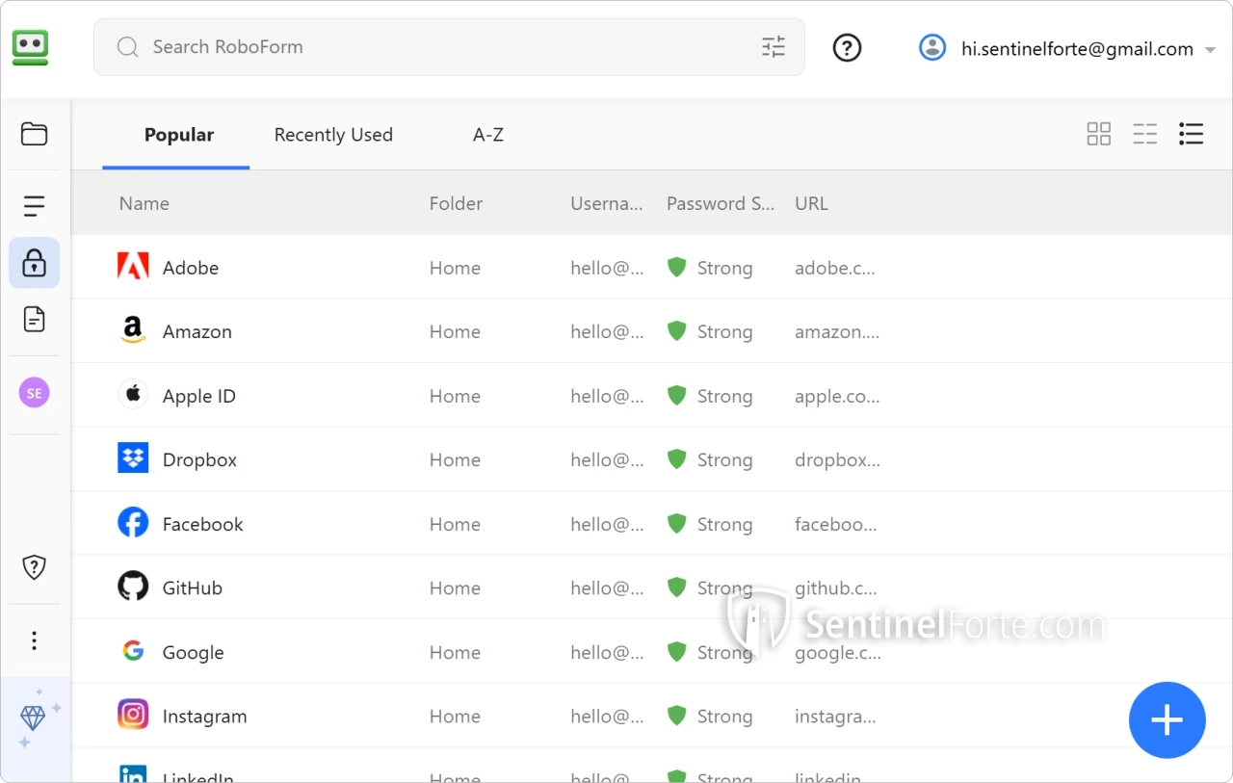Click the Search RoboForm field

pyautogui.click(x=449, y=46)
